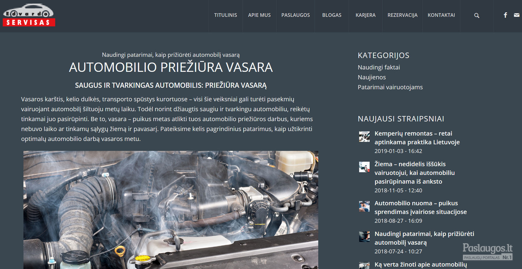Open Paslaugos menu item
This screenshot has height=269, width=522.
(296, 15)
